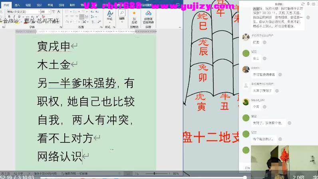Toggle Italic formatting in Font group
Screen dimensions: 318x179
point(14,17)
